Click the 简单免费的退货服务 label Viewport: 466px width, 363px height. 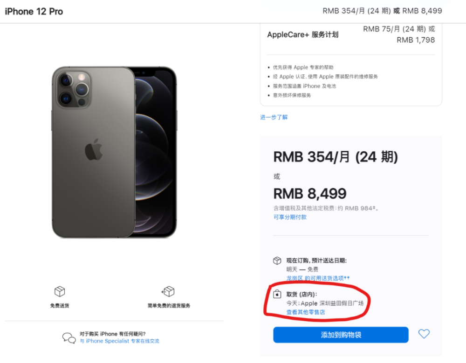click(169, 306)
